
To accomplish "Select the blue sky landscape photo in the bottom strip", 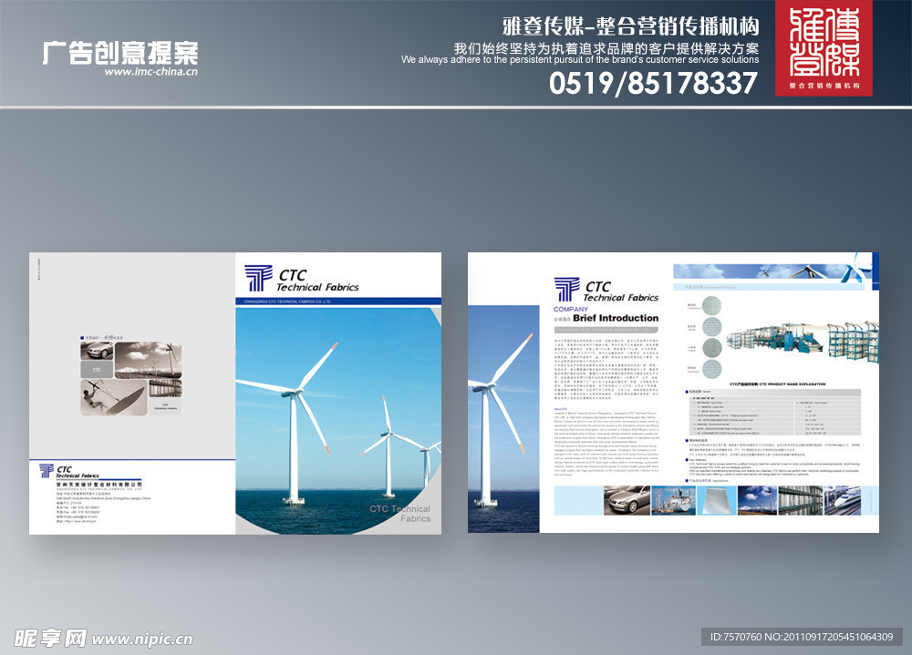I will (x=757, y=500).
